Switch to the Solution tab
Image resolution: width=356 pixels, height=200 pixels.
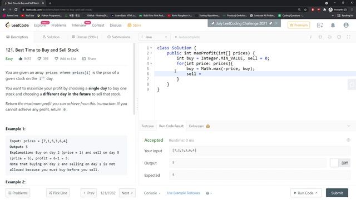point(51,37)
